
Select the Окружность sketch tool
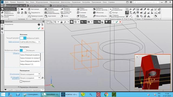[x=34, y=13]
